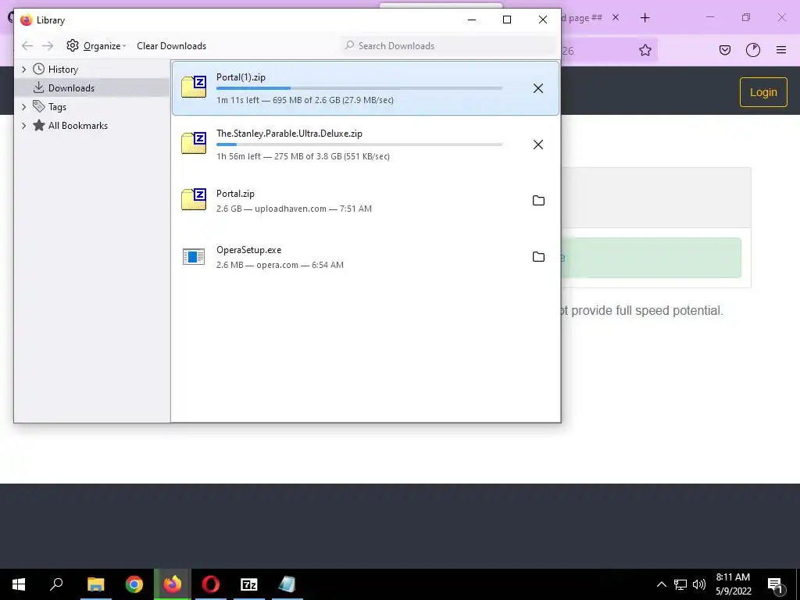Open Windows taskbar search
800x600 pixels.
(x=56, y=584)
